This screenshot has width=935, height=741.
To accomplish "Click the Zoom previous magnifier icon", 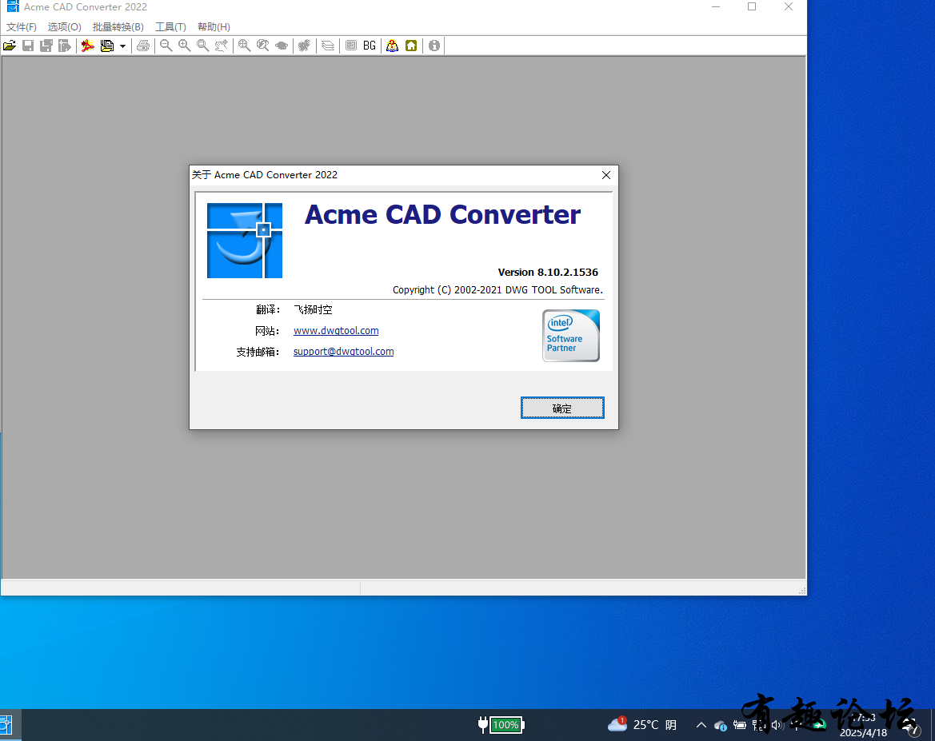I will pos(262,46).
